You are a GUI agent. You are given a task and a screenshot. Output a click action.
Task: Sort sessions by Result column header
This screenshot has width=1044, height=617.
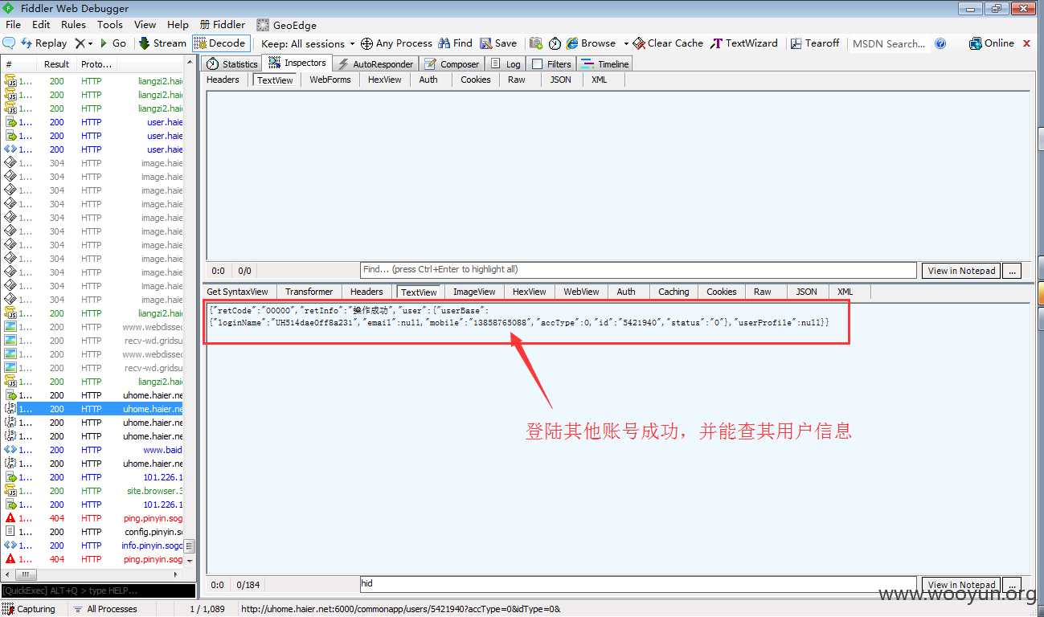click(x=56, y=64)
